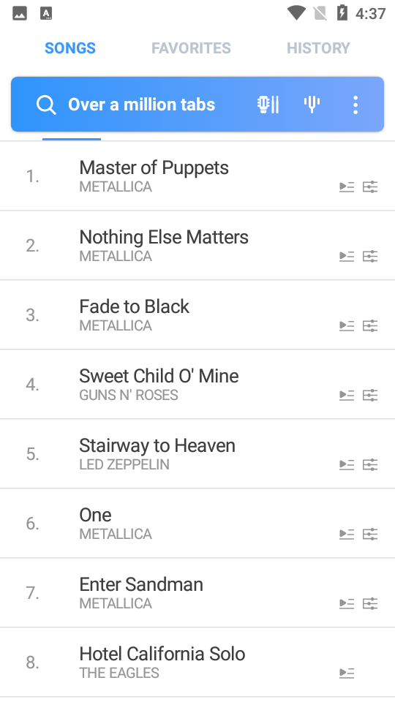Viewport: 395px width, 702px height.
Task: Open the tuner fork icon
Action: [312, 105]
